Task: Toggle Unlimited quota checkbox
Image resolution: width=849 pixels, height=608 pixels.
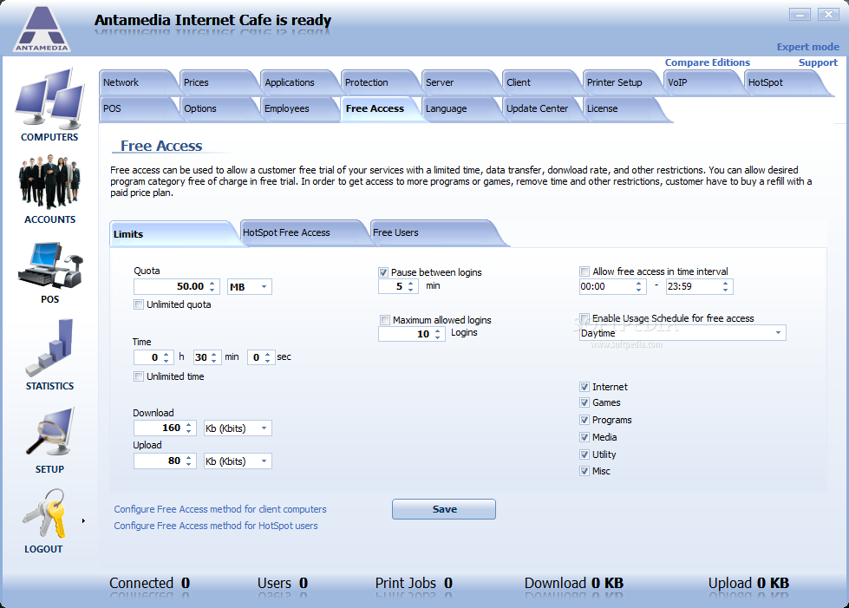Action: 139,304
